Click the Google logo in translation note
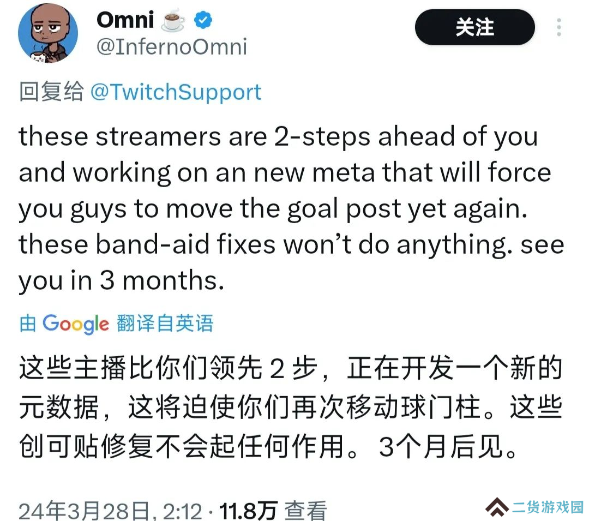Image resolution: width=589 pixels, height=521 pixels. [x=75, y=324]
